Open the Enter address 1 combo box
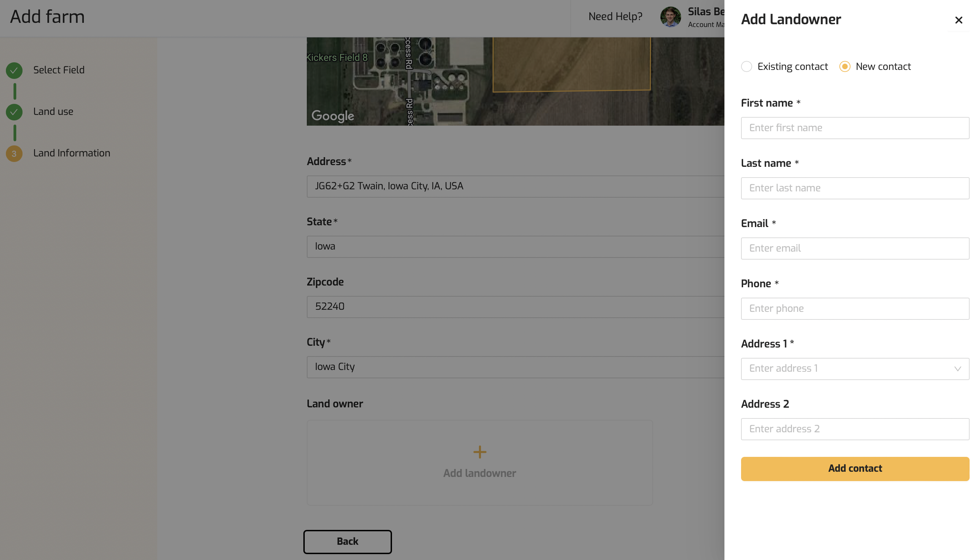Image resolution: width=980 pixels, height=560 pixels. coord(846,369)
